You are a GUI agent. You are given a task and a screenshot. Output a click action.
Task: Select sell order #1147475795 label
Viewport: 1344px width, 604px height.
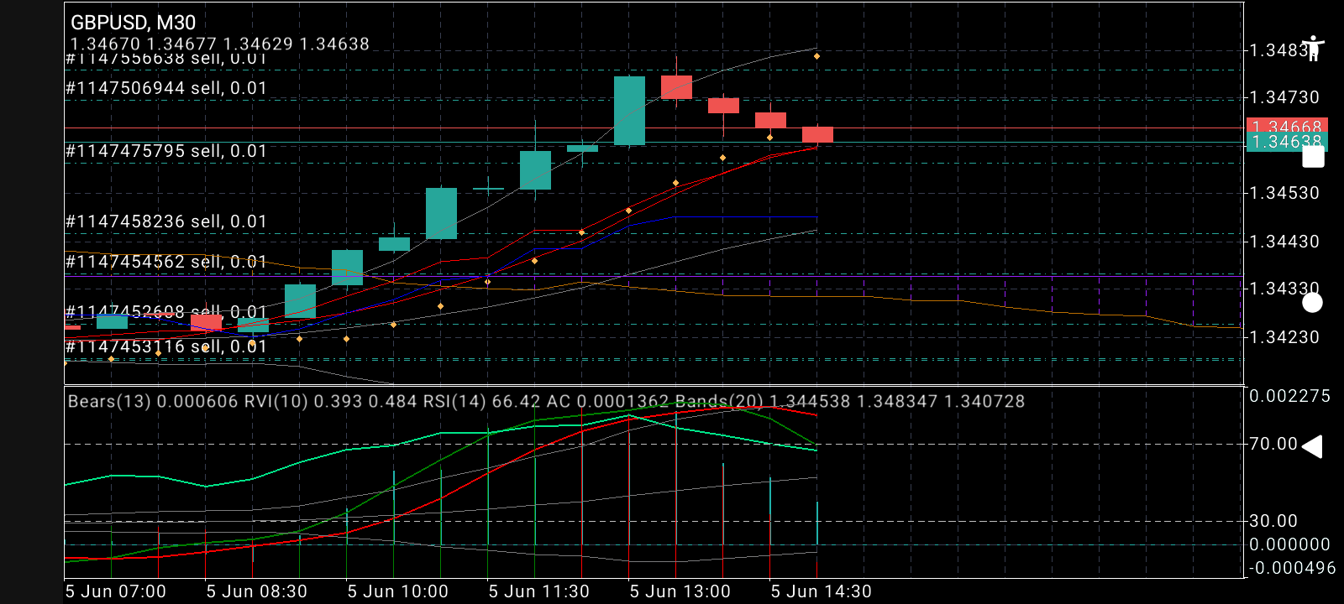point(166,151)
